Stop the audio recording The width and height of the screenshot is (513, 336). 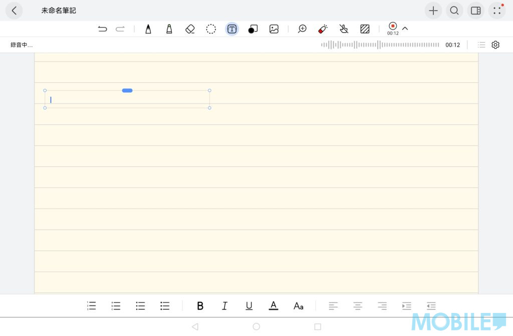tap(393, 26)
